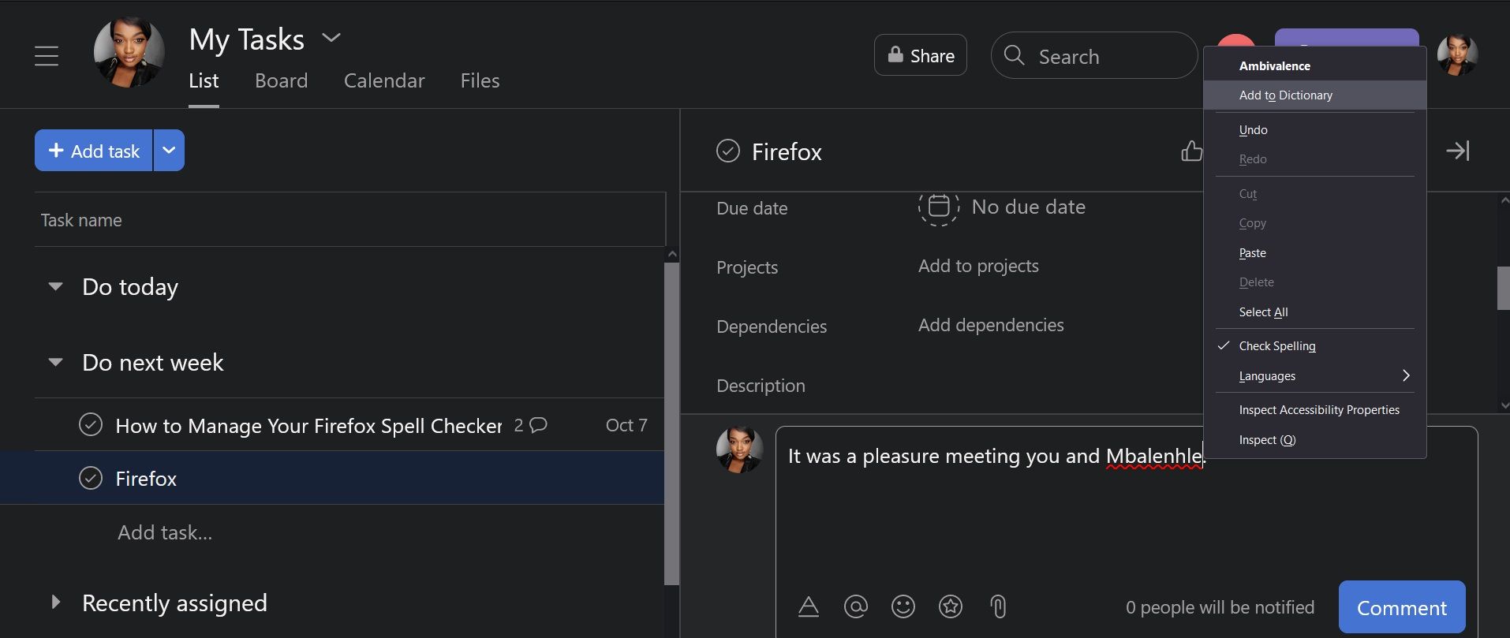Insert an @mention in comment

point(855,606)
